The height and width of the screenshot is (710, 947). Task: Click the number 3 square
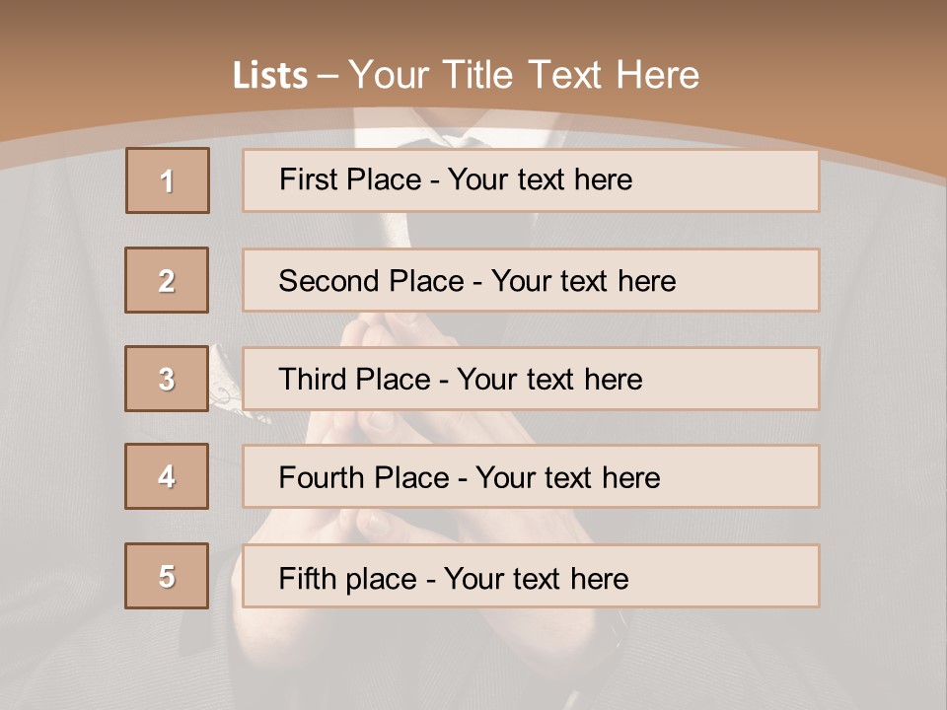click(x=167, y=379)
